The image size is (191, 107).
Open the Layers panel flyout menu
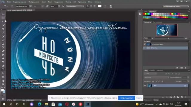point(189,71)
